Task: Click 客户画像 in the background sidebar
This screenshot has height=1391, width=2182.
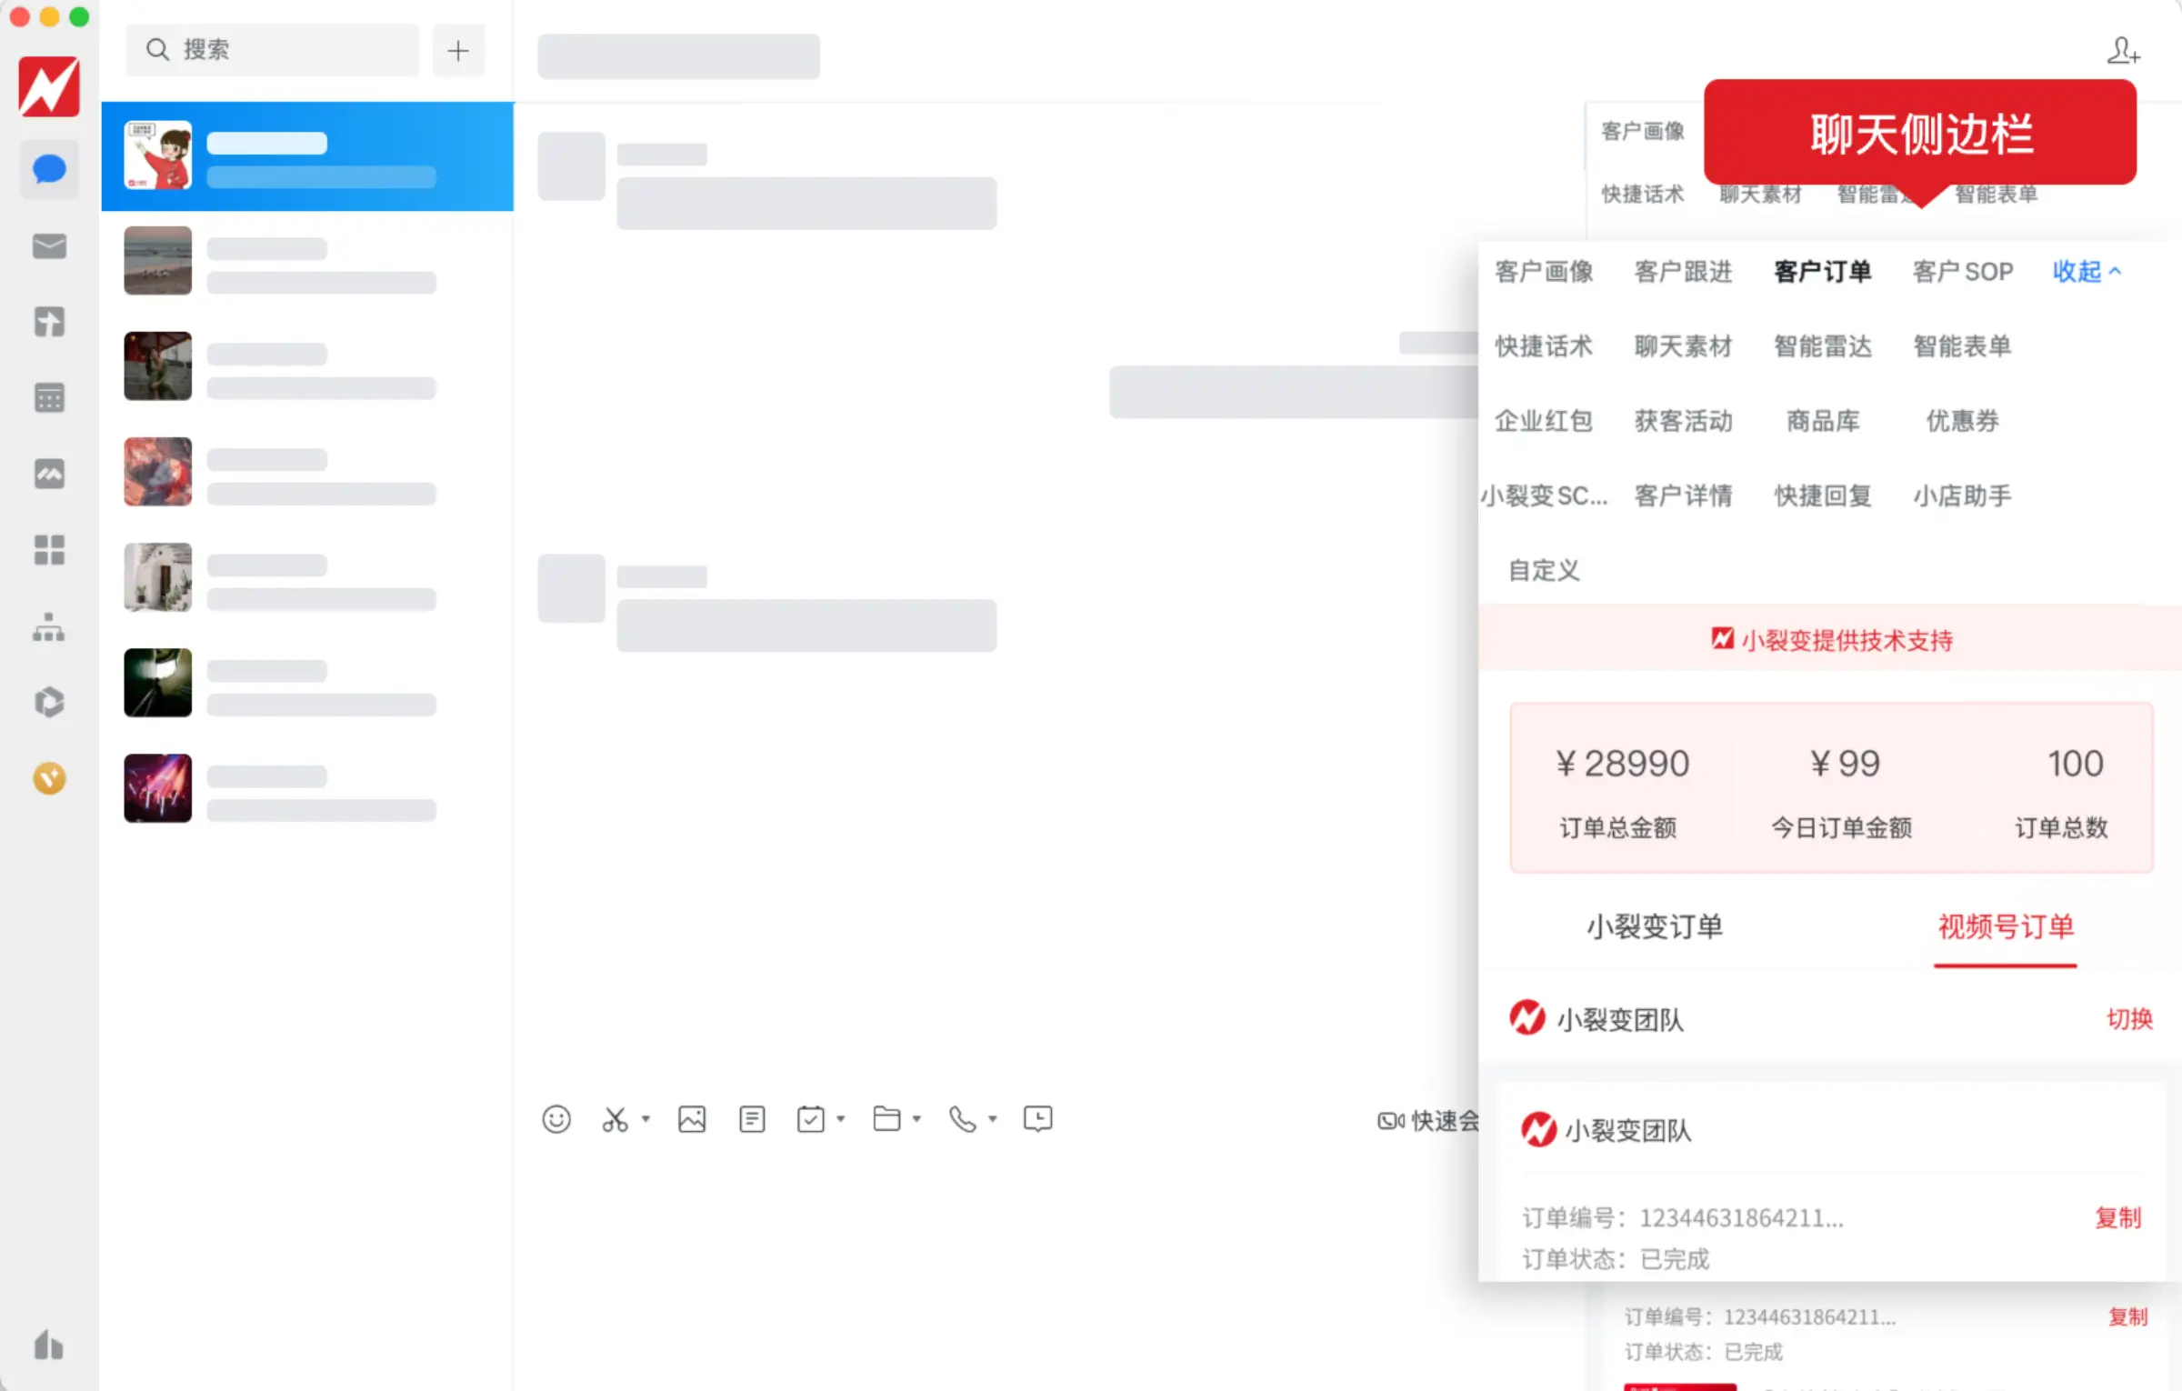Action: coord(1643,131)
